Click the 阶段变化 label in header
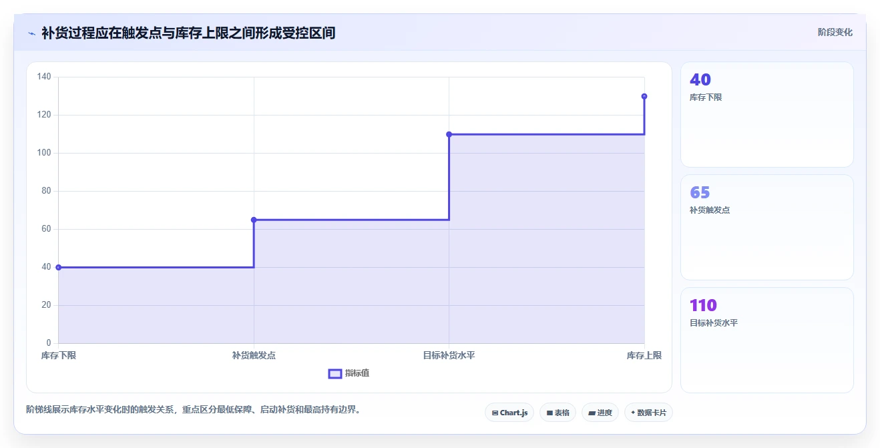Image resolution: width=880 pixels, height=448 pixels. [x=835, y=32]
